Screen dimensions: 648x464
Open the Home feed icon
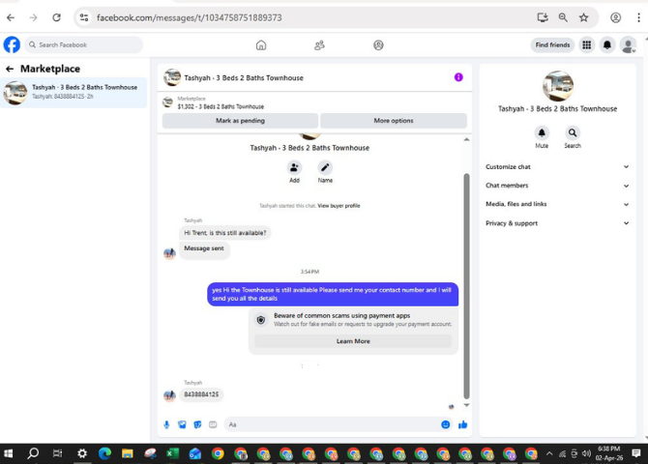[261, 45]
